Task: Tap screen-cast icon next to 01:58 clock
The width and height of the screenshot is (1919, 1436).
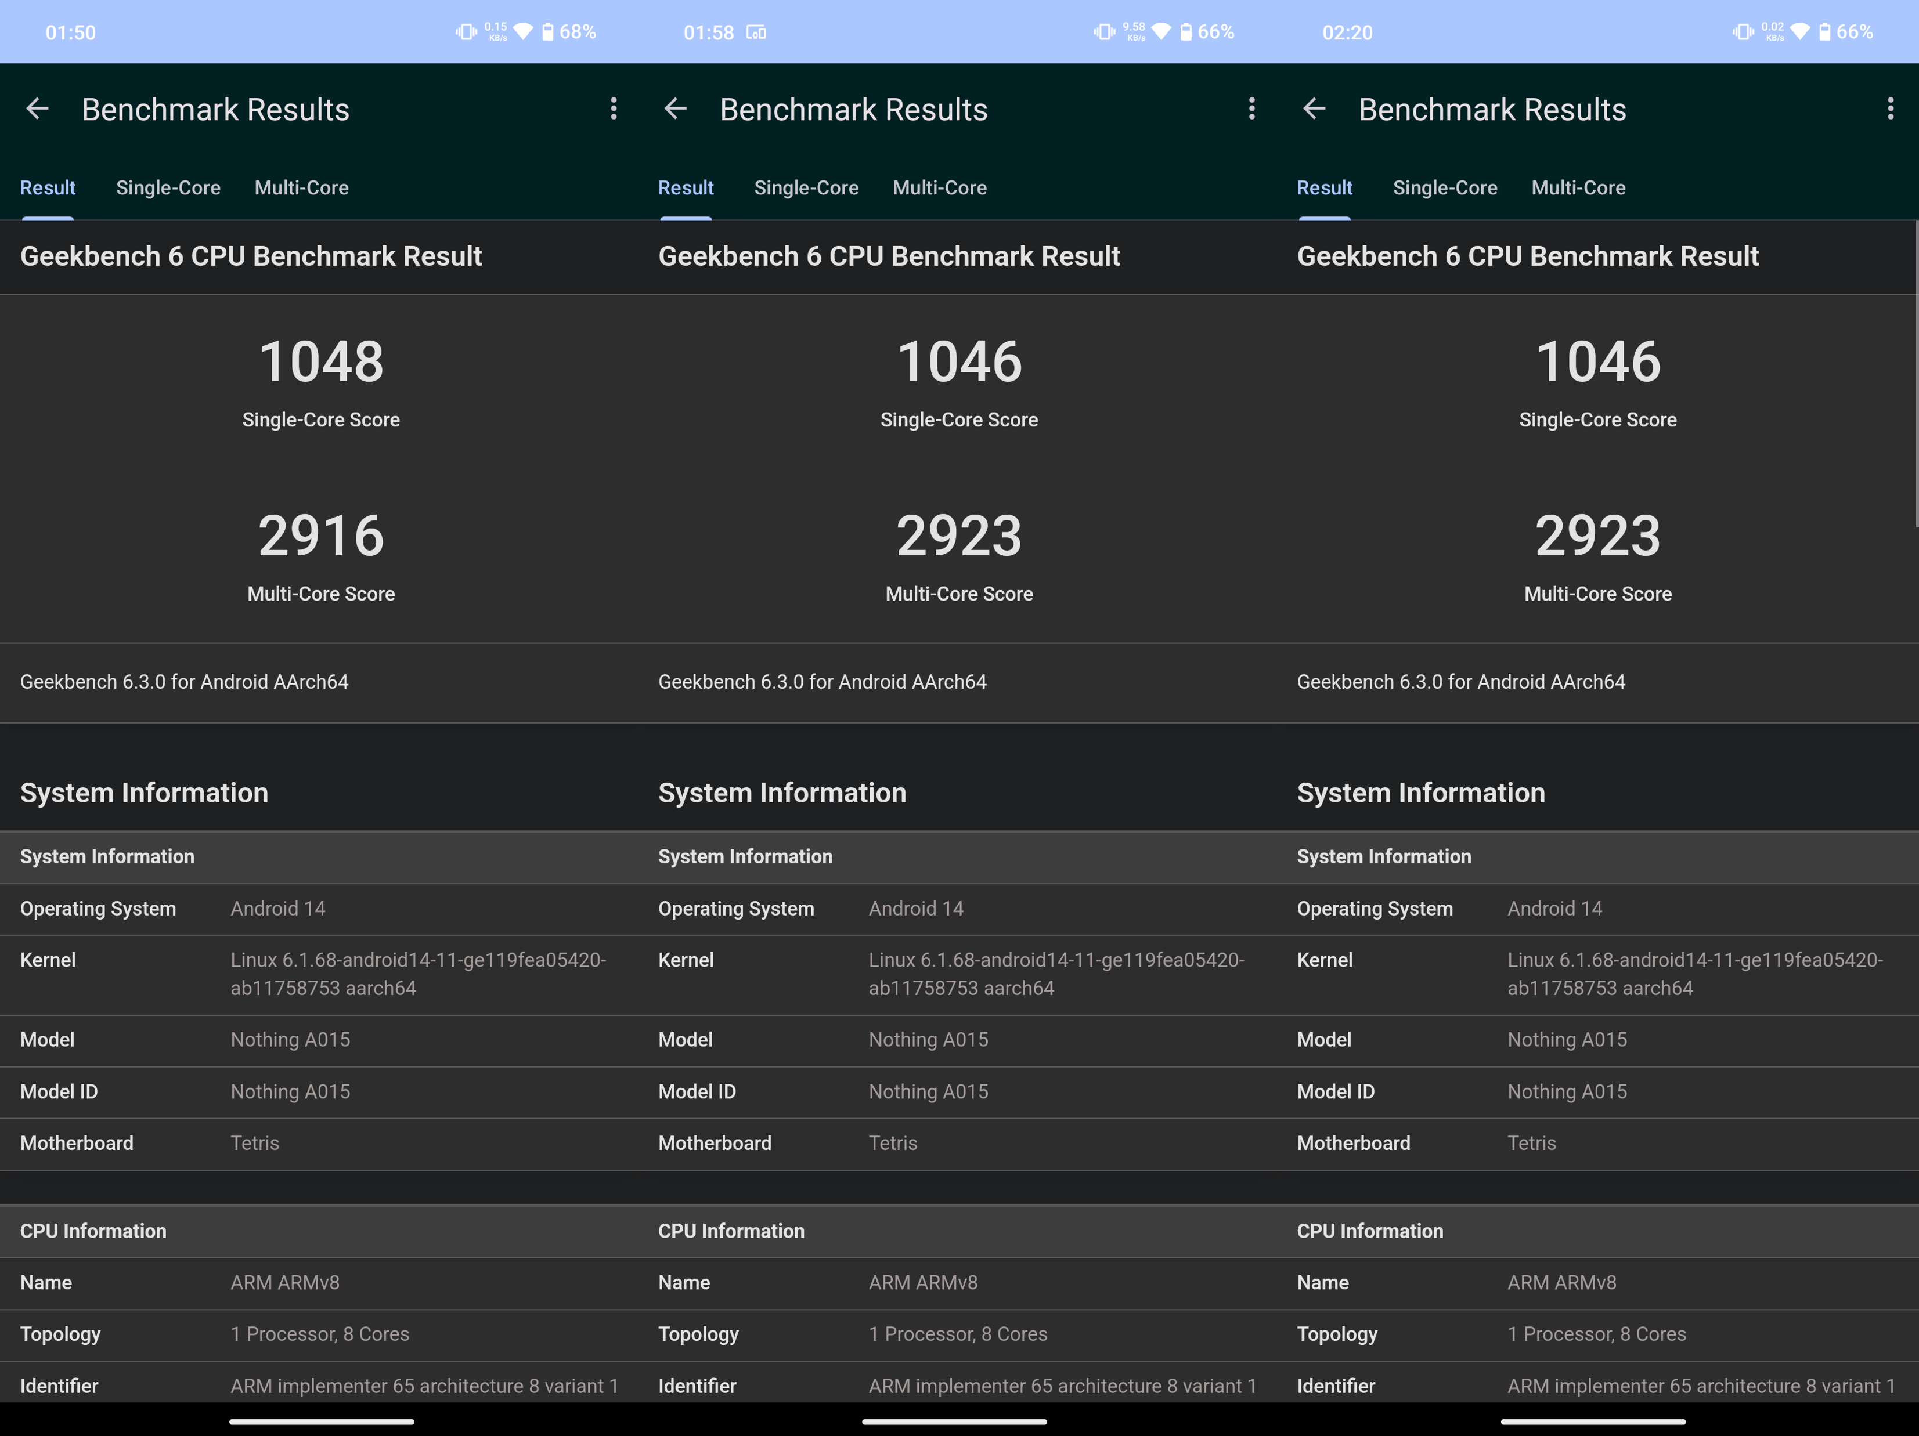Action: pyautogui.click(x=756, y=33)
